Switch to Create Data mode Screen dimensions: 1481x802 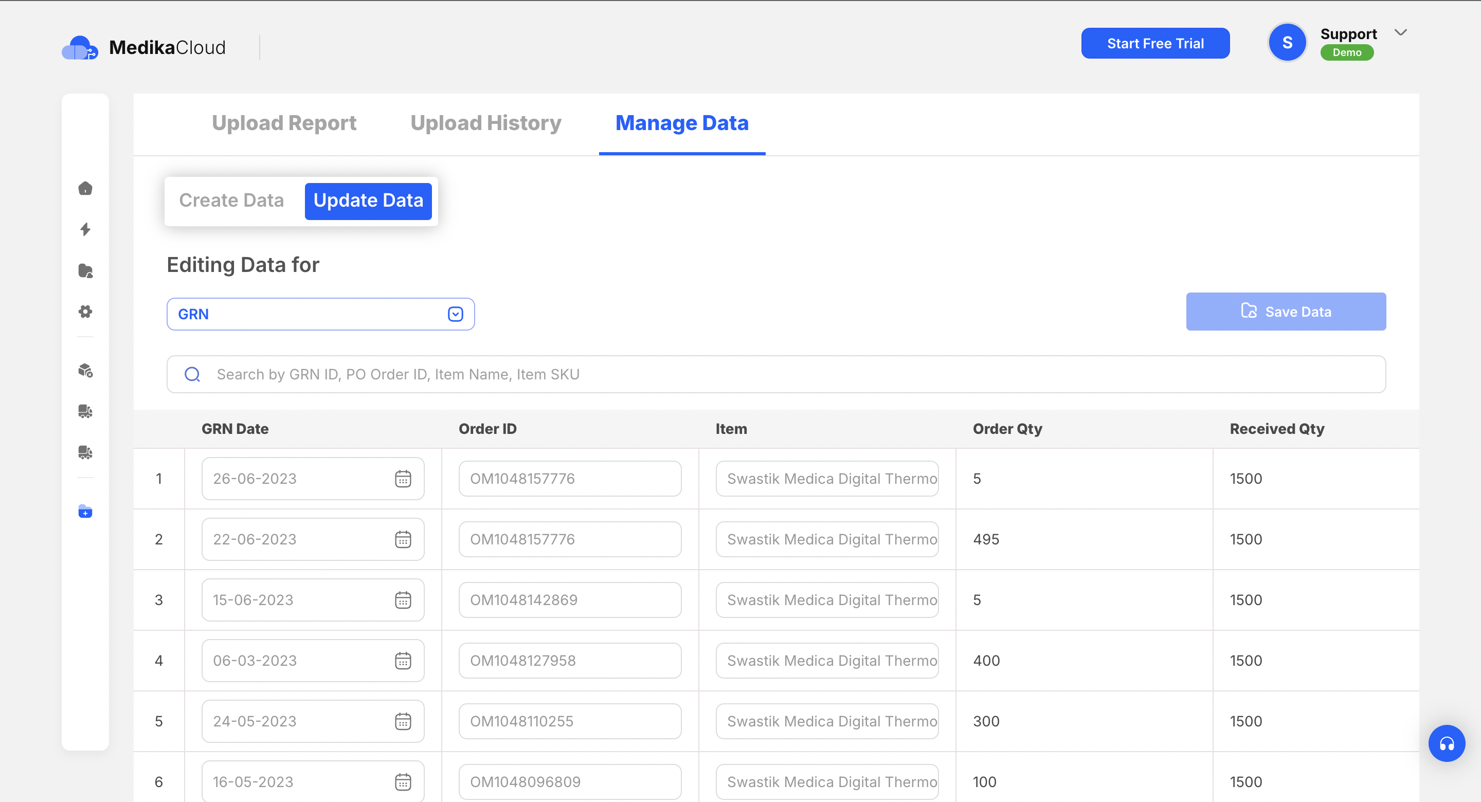click(x=231, y=200)
